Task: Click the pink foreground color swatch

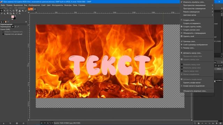Action: coord(13,17)
